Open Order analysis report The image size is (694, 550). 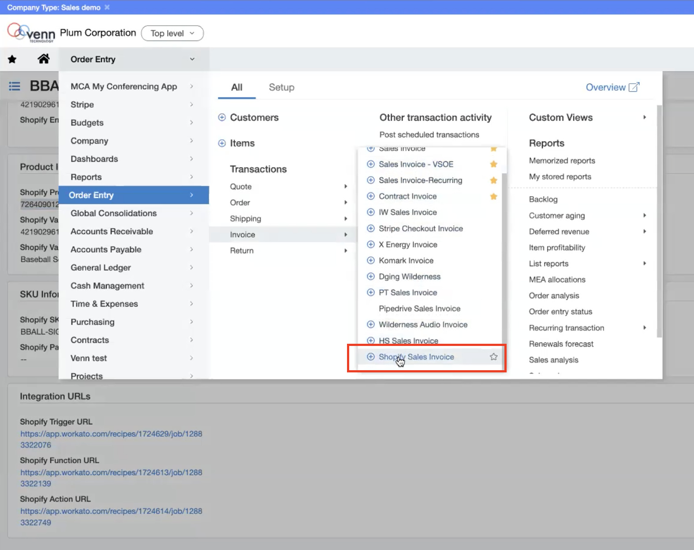click(x=554, y=296)
